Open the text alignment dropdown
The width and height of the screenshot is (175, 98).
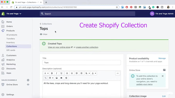coord(87,73)
